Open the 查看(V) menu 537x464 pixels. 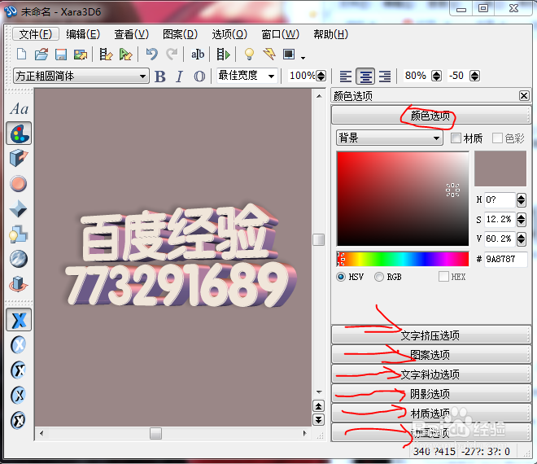pos(132,34)
